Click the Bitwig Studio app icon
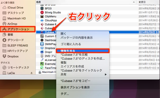This screenshot has height=98, width=160. click(42, 12)
